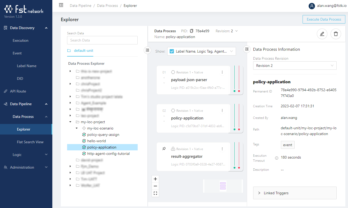
Task: Click the Data Pipeline breadcrumb link
Action: click(x=81, y=6)
